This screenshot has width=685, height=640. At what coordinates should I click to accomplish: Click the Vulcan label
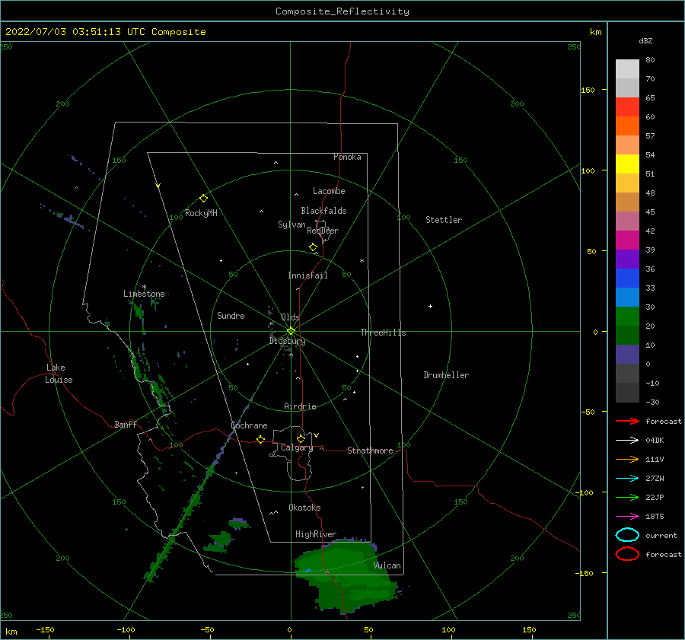pos(387,565)
